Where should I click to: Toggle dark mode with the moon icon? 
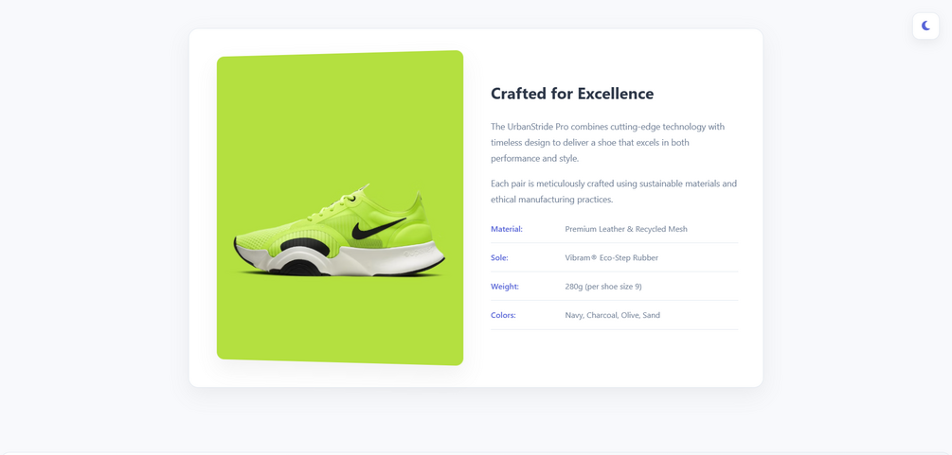(x=925, y=26)
